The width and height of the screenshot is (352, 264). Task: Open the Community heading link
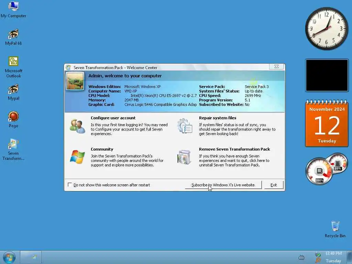[102, 149]
